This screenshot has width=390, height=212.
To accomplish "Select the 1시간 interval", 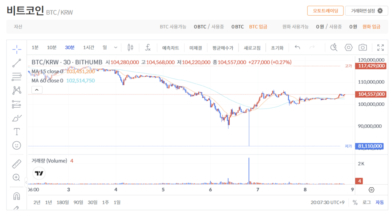I will [88, 48].
